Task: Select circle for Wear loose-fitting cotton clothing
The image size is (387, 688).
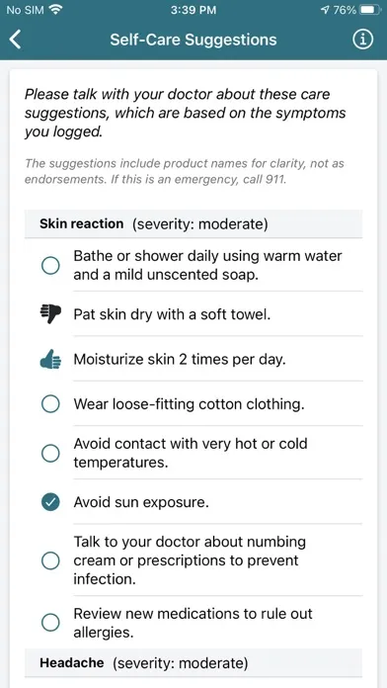Action: click(x=50, y=404)
